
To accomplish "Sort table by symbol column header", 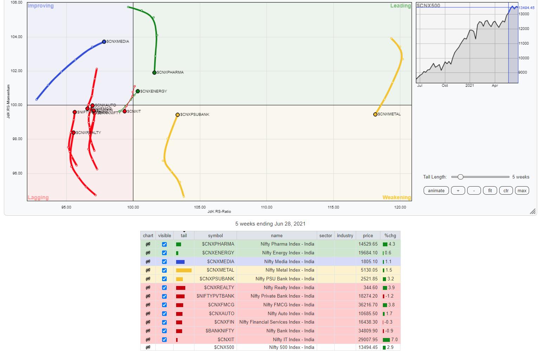I will [215, 236].
